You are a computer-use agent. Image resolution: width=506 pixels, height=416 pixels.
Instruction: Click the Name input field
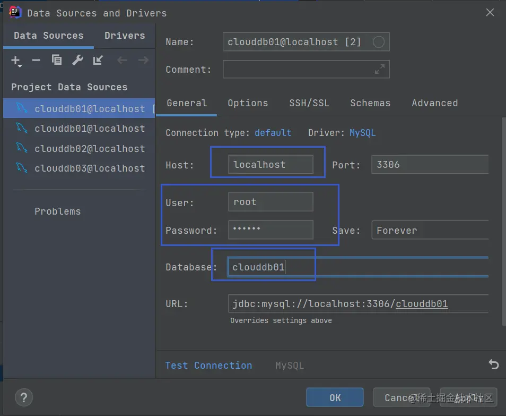pos(306,41)
